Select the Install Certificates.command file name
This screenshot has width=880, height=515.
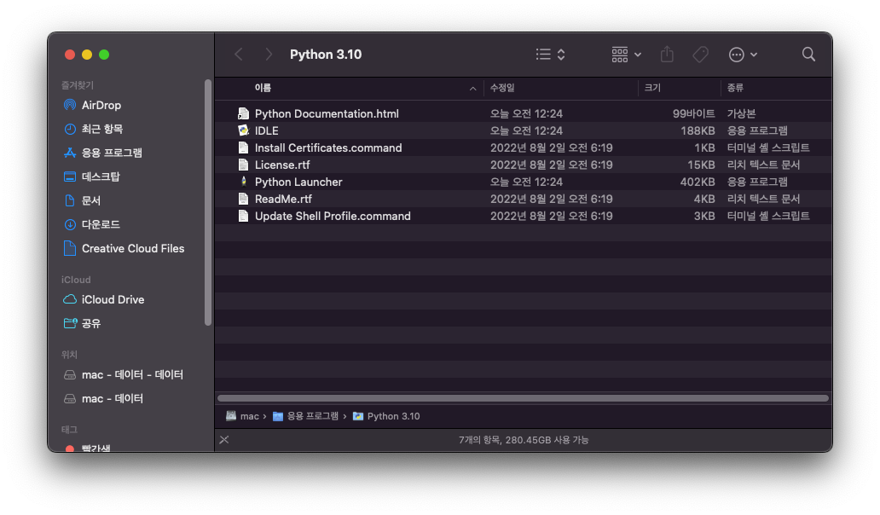328,148
